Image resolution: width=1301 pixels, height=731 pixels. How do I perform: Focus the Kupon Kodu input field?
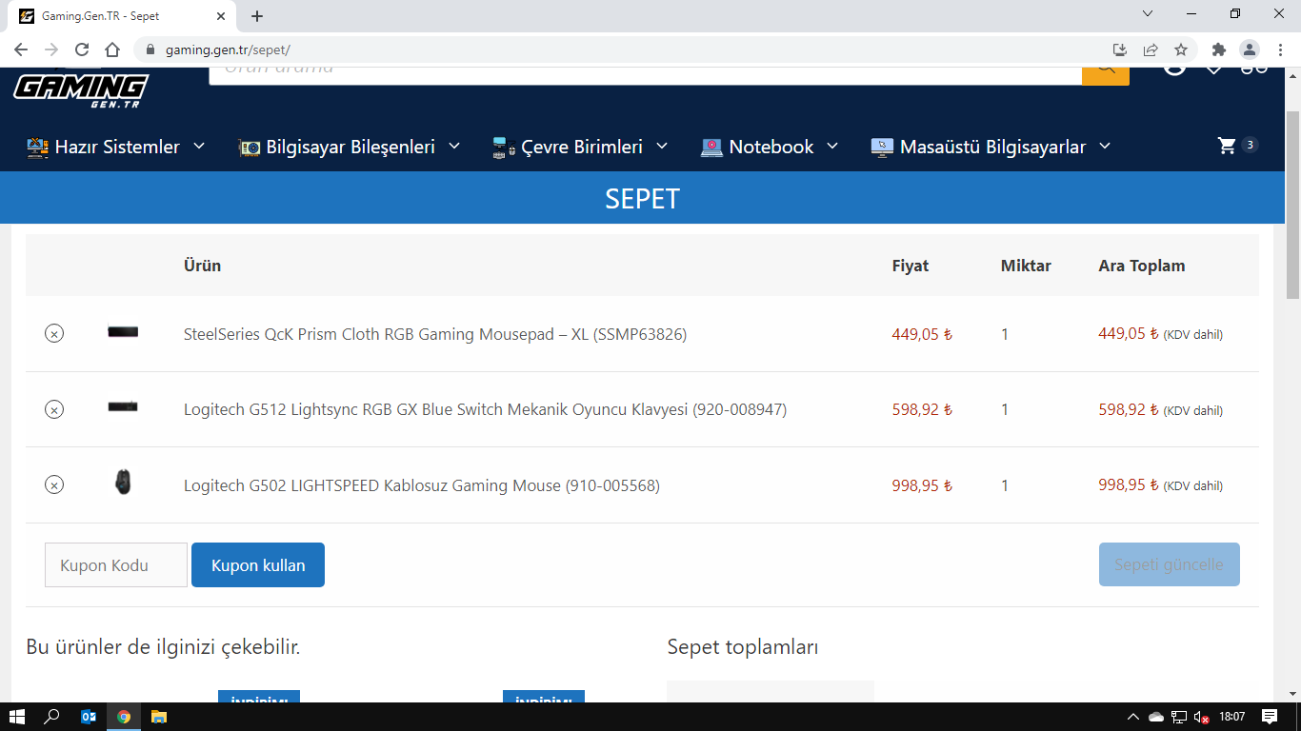pos(116,565)
